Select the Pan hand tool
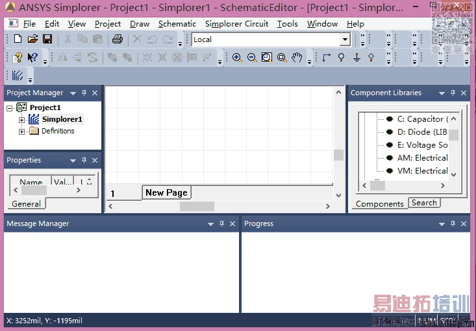Viewport: 476px width, 331px height. (297, 57)
